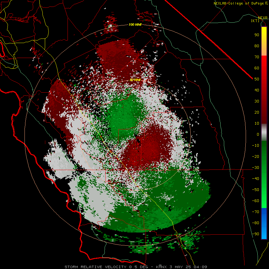Click the 80 value on the velocity scale

click(257, 46)
